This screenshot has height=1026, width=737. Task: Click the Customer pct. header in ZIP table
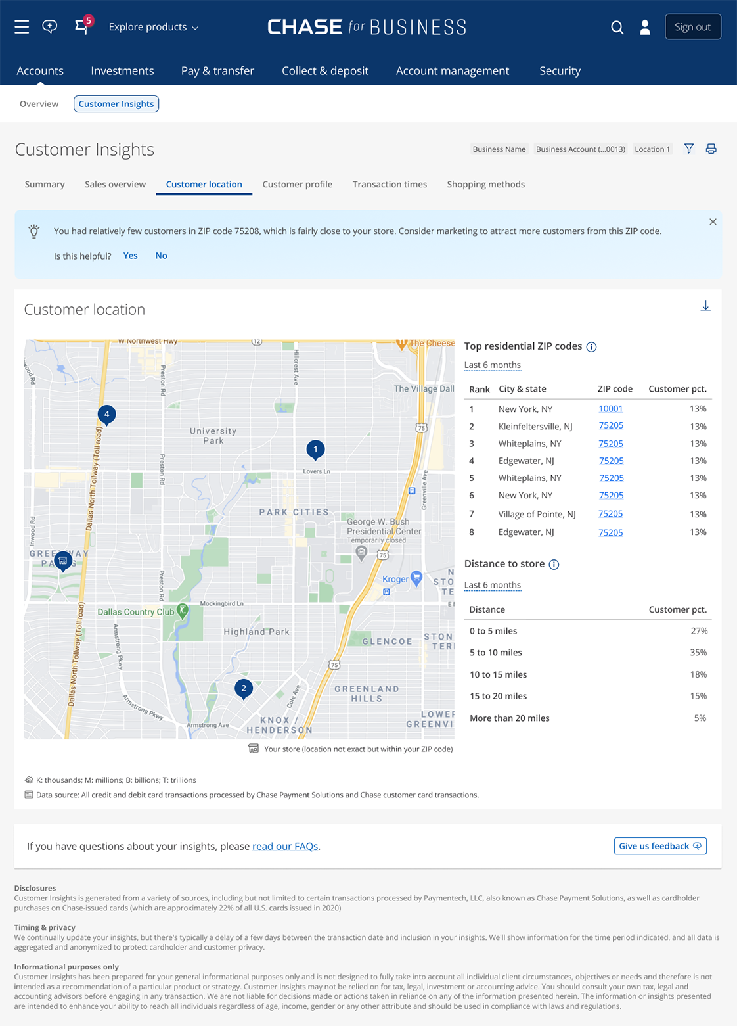click(678, 389)
